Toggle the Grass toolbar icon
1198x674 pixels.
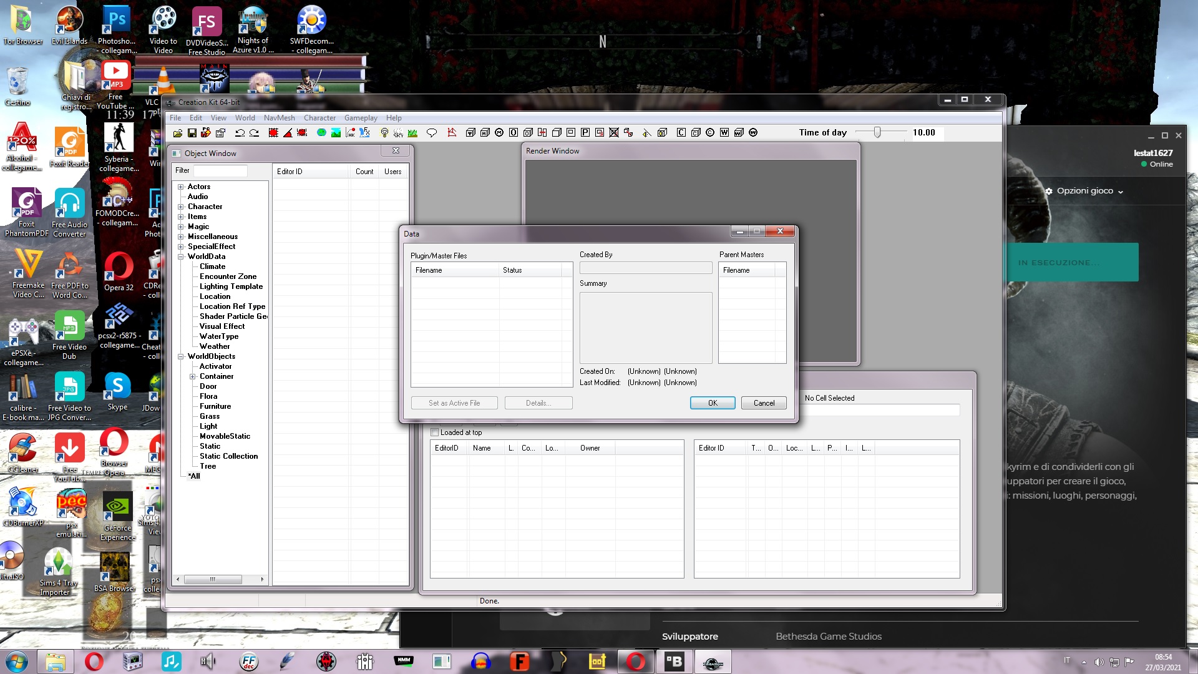click(412, 133)
